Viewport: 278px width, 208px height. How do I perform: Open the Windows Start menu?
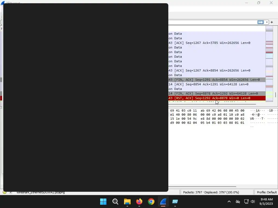pos(103,201)
